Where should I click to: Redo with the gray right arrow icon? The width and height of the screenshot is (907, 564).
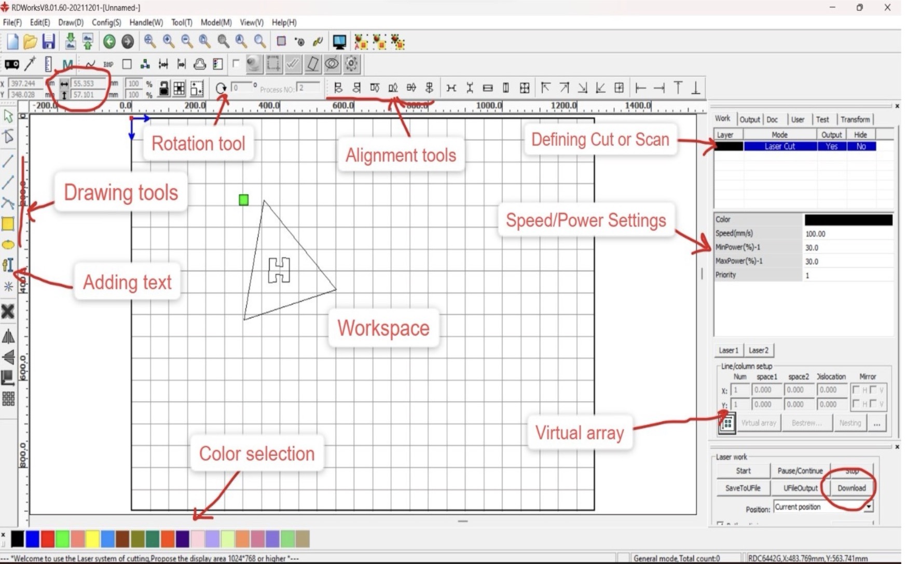pyautogui.click(x=127, y=42)
